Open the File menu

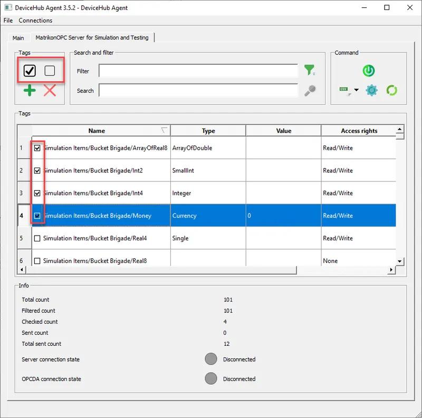pos(8,20)
